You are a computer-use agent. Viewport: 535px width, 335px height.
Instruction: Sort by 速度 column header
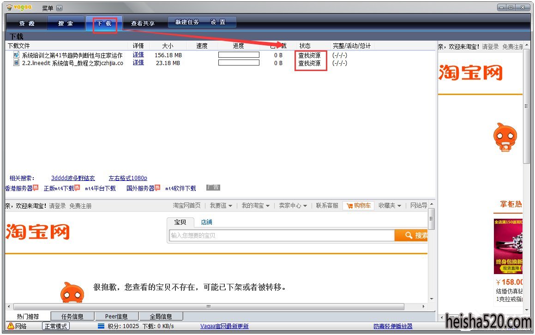[202, 46]
